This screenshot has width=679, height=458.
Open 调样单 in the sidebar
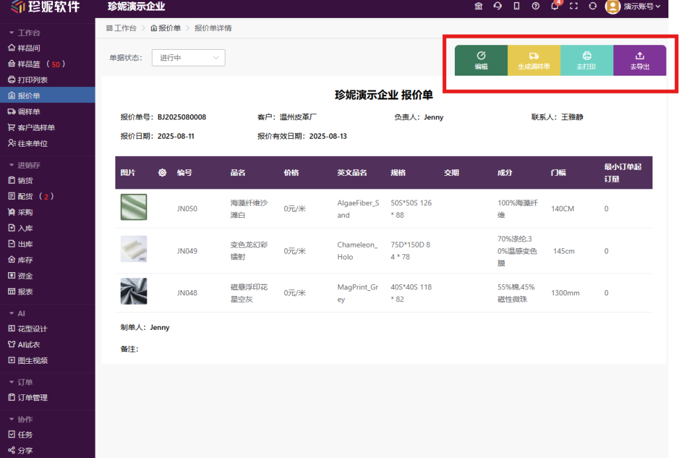point(29,112)
